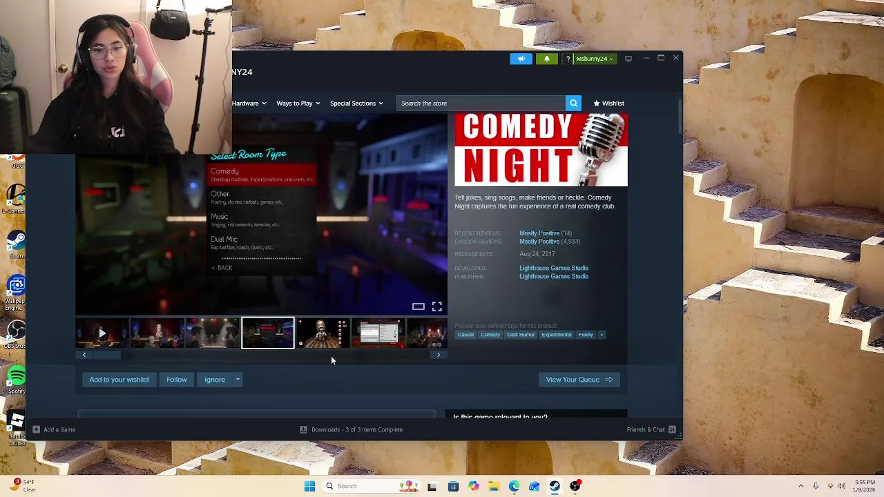Open the Funny tag
This screenshot has height=497, width=884.
[x=586, y=335]
